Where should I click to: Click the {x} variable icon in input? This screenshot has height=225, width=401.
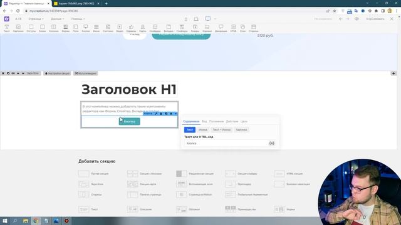pos(271,143)
